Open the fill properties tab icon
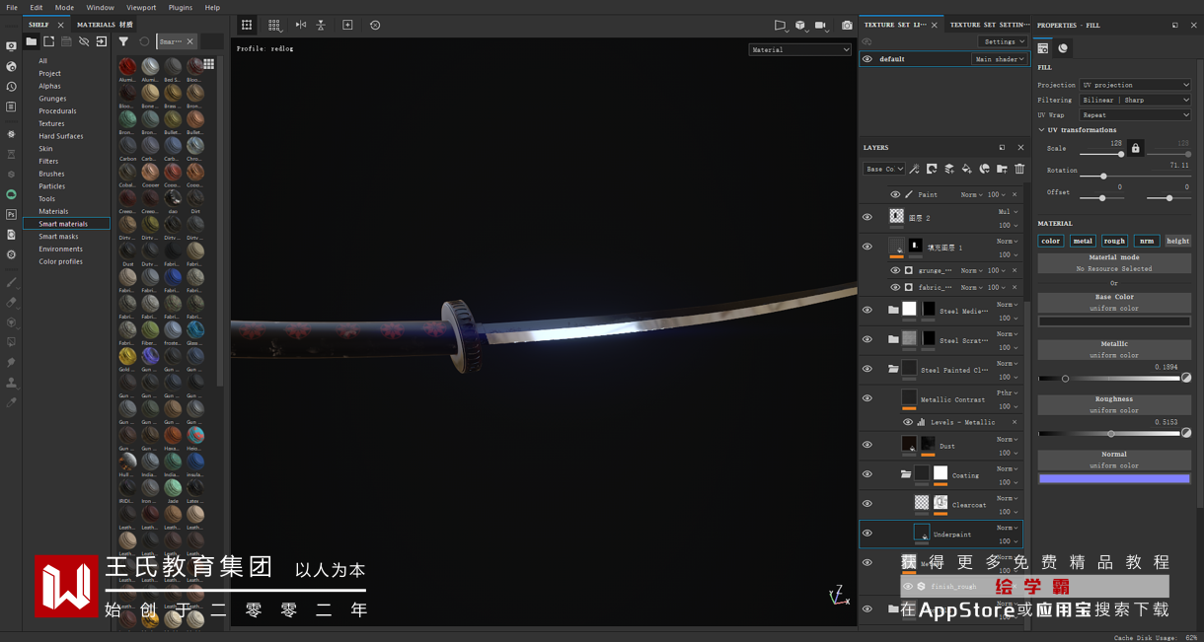This screenshot has width=1204, height=642. (x=1043, y=47)
